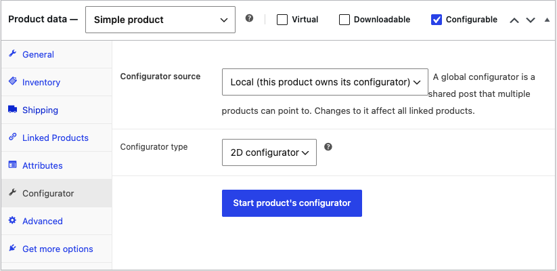Viewport: 557px width, 271px height.
Task: Click help icon next to Configurator type
Action: click(x=328, y=146)
